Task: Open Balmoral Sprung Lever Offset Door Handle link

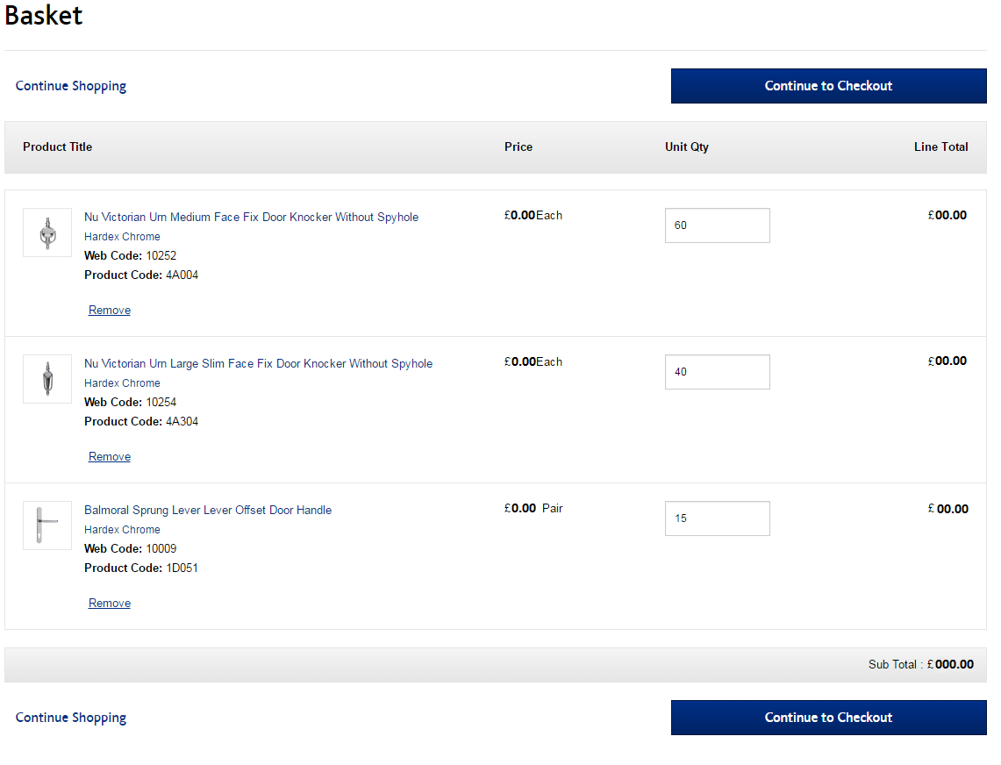Action: [x=208, y=510]
